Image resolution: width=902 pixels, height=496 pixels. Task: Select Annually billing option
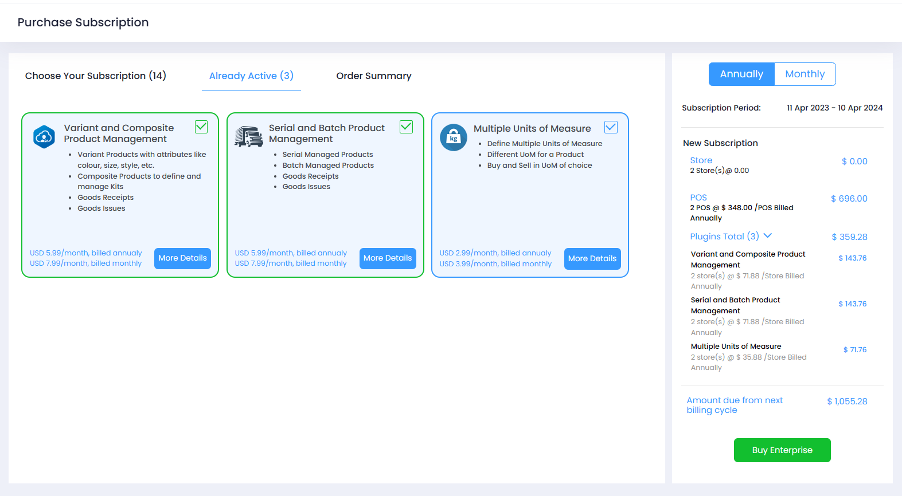tap(741, 74)
